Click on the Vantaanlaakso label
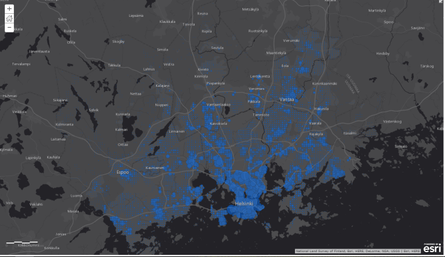445x257 pixels. 219,104
